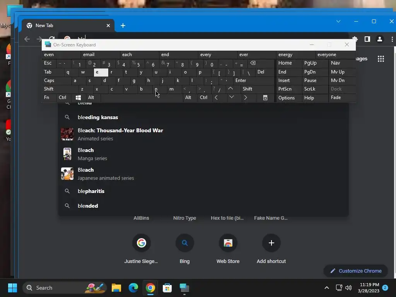The height and width of the screenshot is (297, 396).
Task: Open On-Screen Keyboard taskbar icon
Action: point(184,288)
